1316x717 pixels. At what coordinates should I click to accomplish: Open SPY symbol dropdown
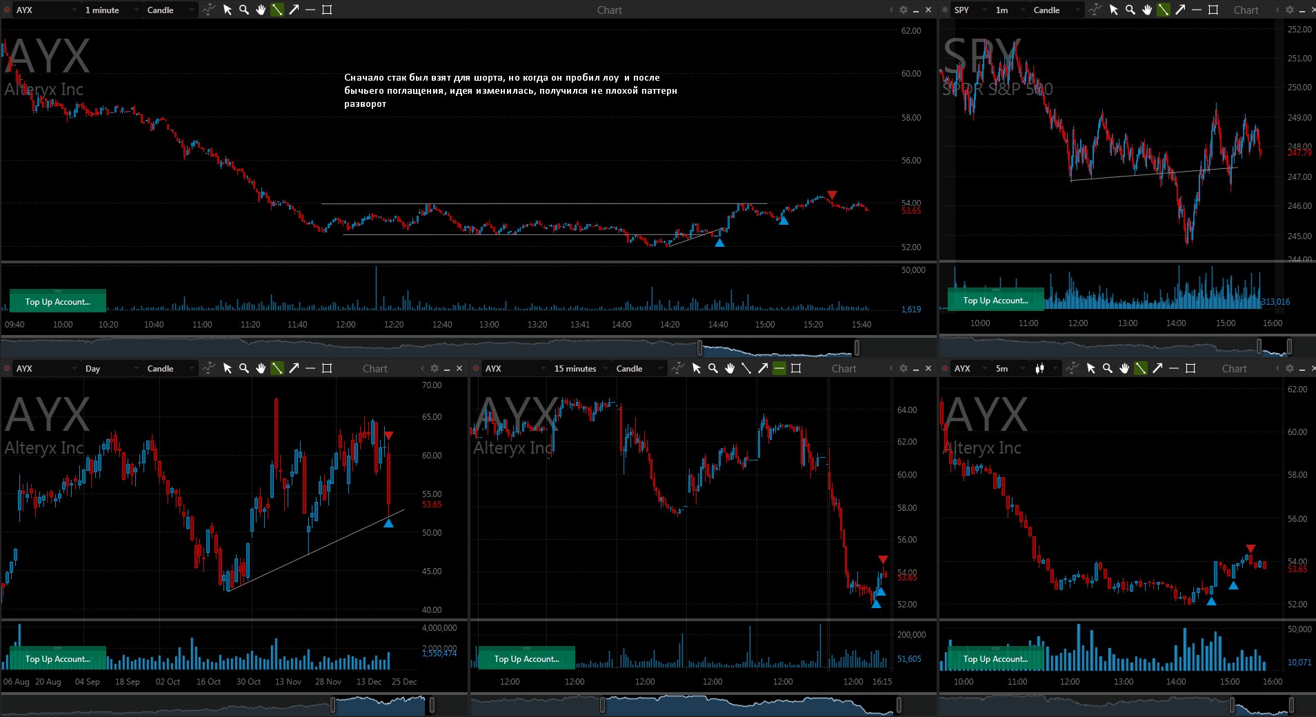[x=970, y=10]
